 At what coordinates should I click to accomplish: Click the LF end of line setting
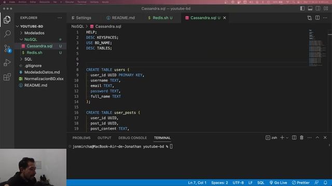coord(251,182)
